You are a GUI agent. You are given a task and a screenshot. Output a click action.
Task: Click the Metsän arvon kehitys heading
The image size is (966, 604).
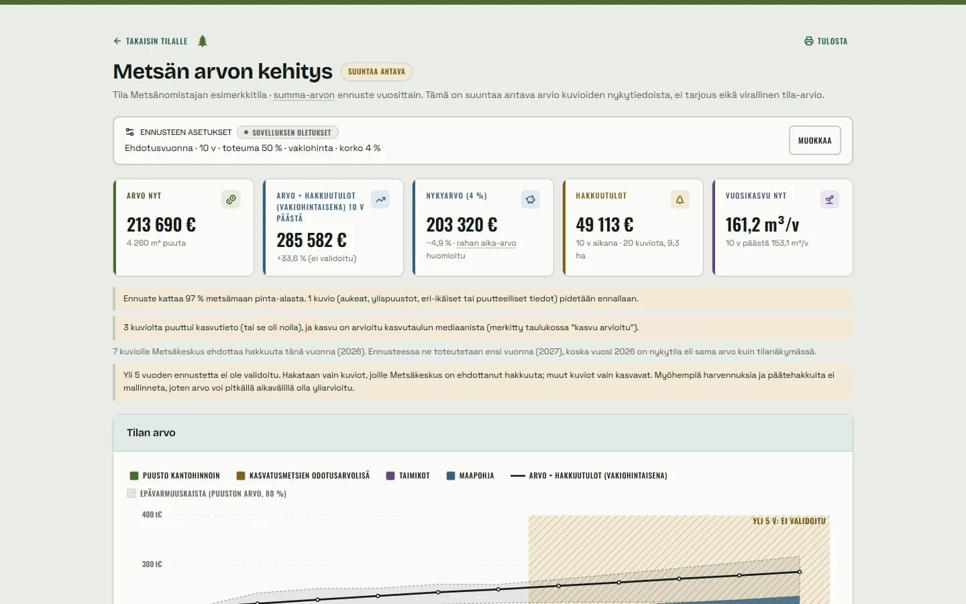click(x=223, y=71)
